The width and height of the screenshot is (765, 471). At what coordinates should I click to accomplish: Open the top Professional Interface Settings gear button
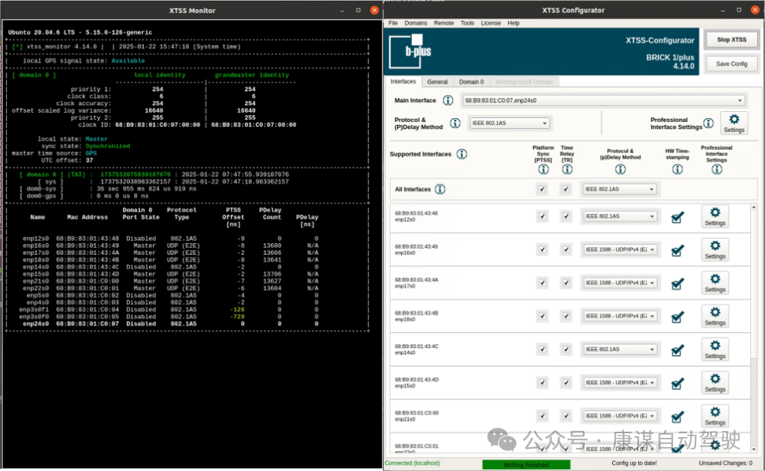(734, 123)
